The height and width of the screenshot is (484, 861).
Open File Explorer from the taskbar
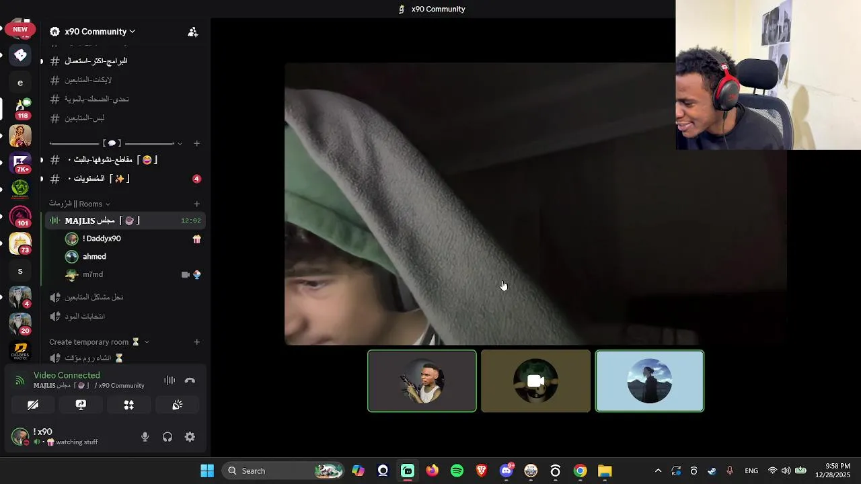coord(605,471)
